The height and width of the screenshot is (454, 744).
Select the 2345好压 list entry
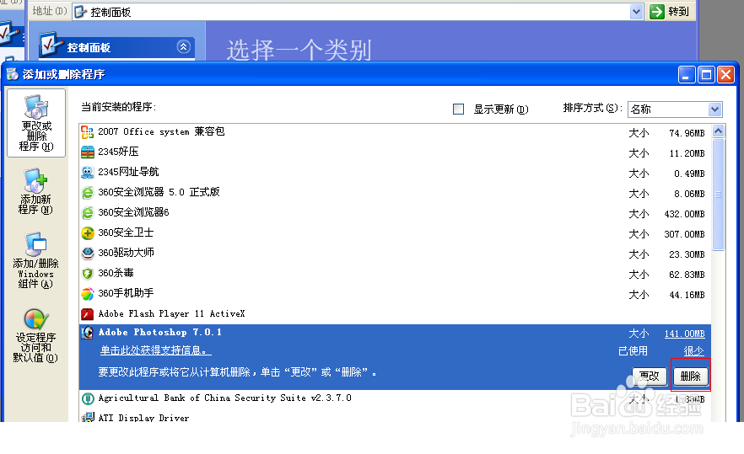395,152
